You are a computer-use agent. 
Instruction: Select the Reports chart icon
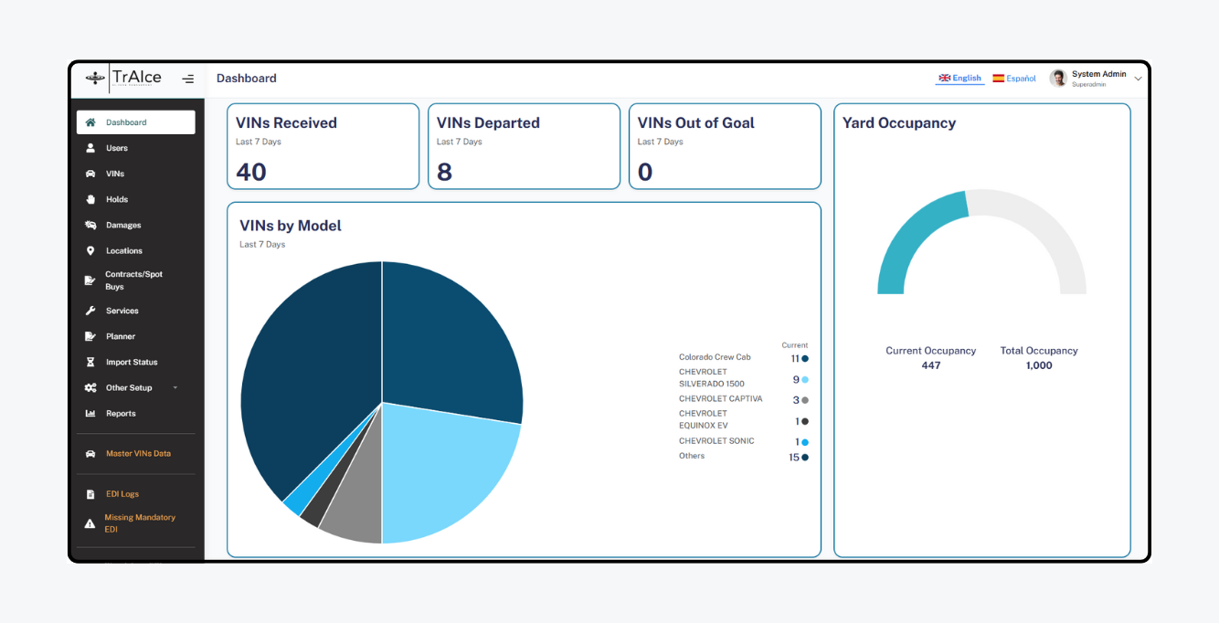tap(90, 413)
